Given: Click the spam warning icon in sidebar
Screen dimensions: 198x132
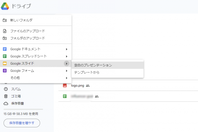Looking at the screenshot, I should click(6, 89).
